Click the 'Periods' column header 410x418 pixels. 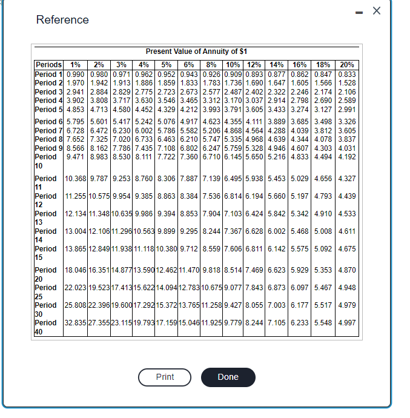49,64
